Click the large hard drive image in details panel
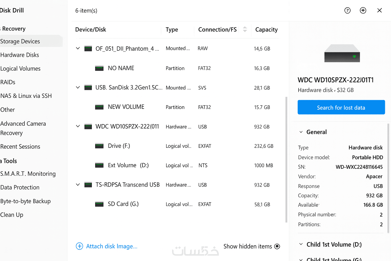 [342, 53]
